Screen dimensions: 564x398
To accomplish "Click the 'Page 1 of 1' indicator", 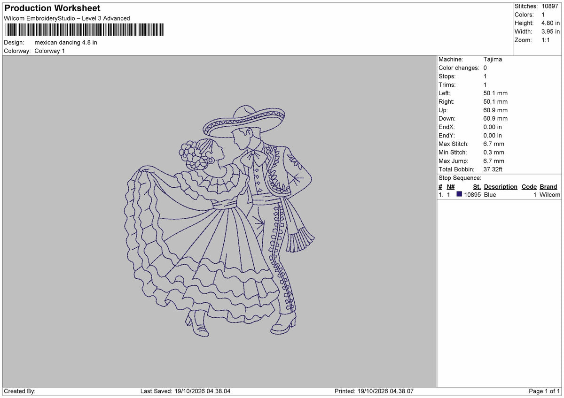I will [x=544, y=391].
